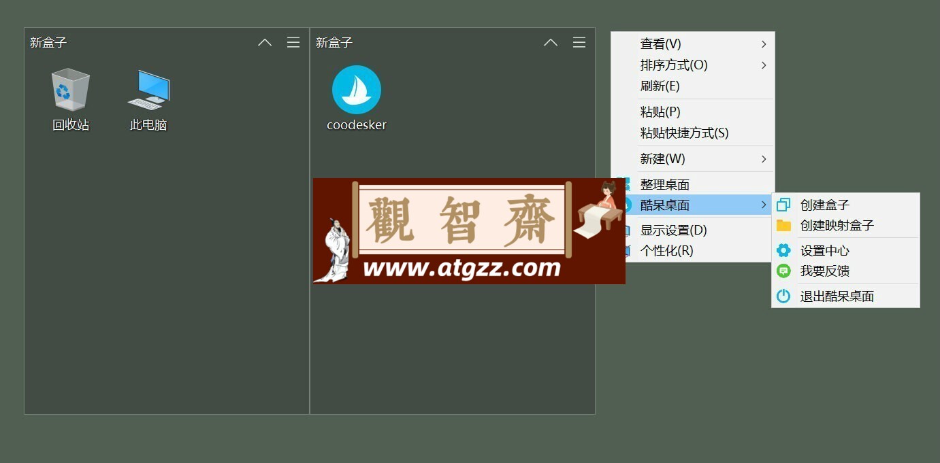This screenshot has width=940, height=463.
Task: Click the gear icon beside 设置中心
Action: pos(783,250)
